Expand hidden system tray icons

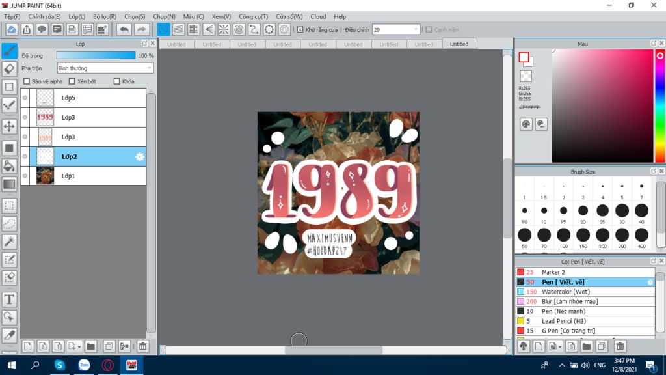(x=561, y=365)
